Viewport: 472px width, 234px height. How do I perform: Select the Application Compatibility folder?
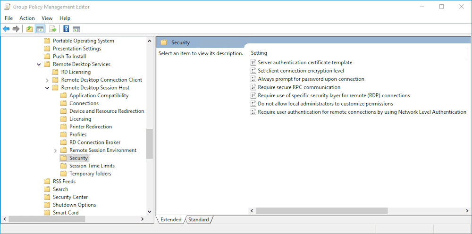(99, 95)
